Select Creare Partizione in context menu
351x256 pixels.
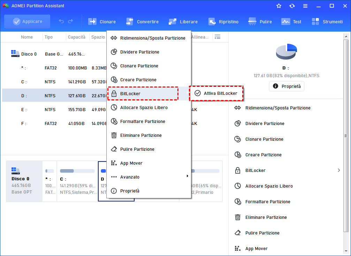click(x=149, y=80)
